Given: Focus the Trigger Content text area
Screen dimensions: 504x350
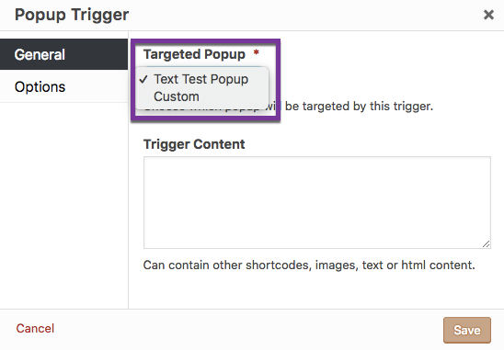Looking at the screenshot, I should point(317,202).
